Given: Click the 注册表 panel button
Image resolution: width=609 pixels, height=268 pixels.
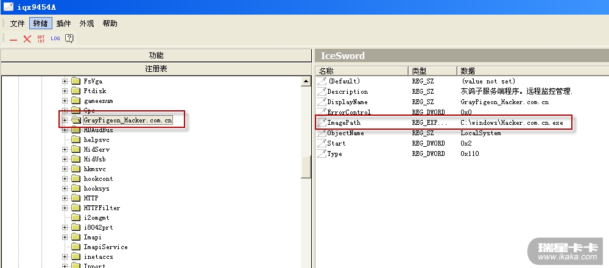Looking at the screenshot, I should 156,69.
